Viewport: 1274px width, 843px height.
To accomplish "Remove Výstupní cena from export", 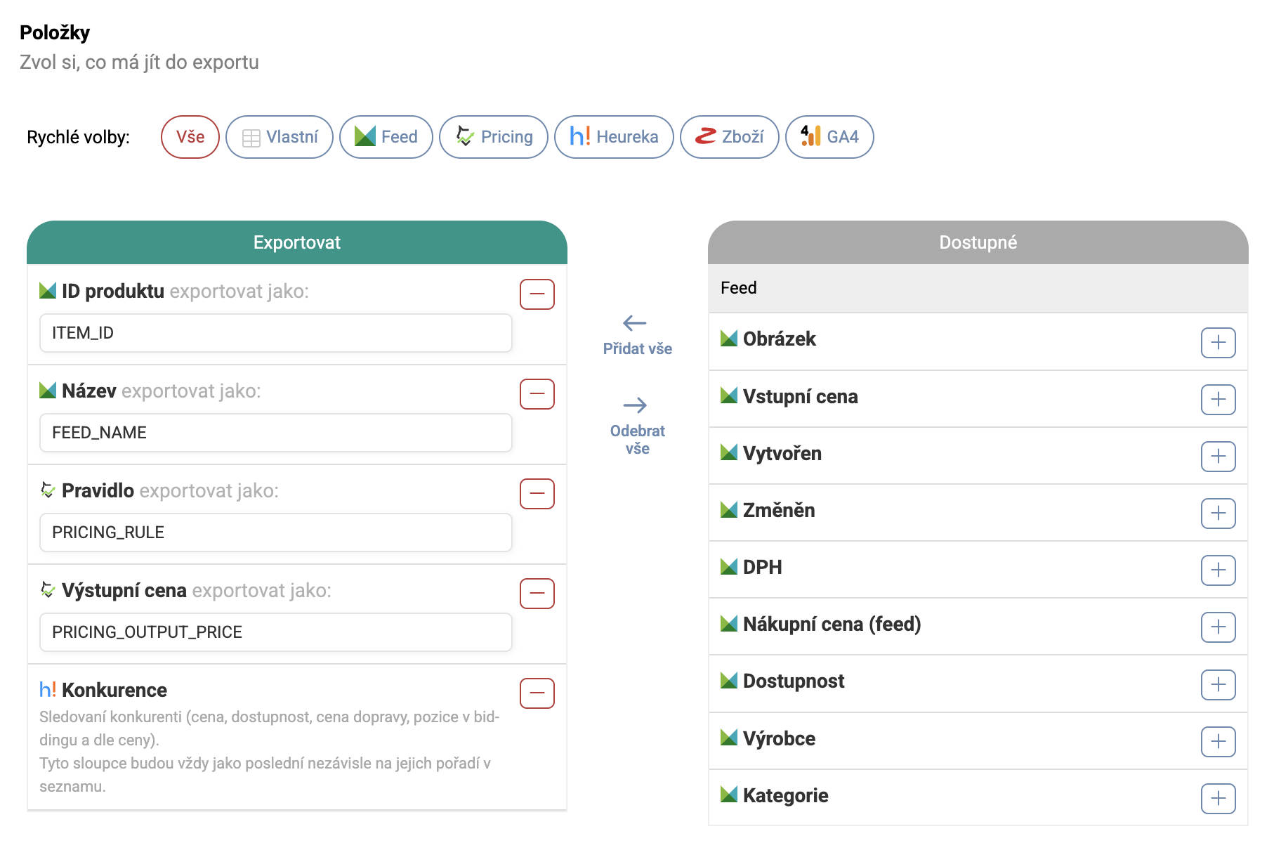I will click(x=537, y=594).
